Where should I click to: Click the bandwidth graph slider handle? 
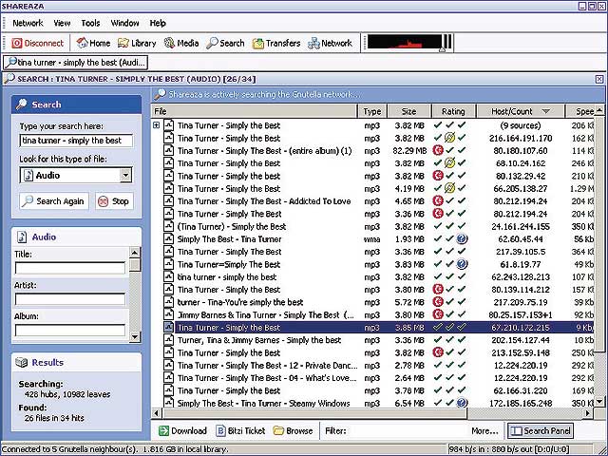click(x=442, y=49)
